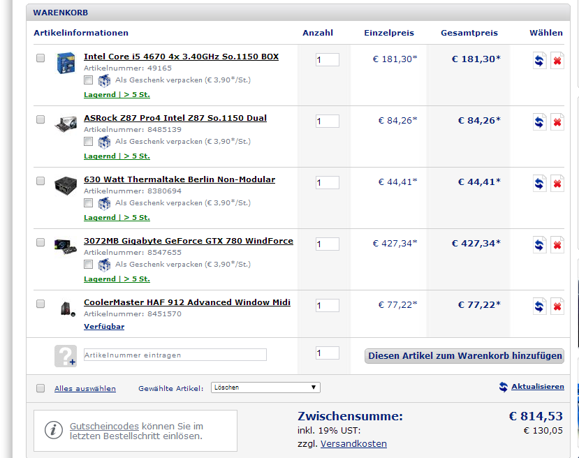Screen dimensions: 579x458
Task: Delete ASRock Z87 Pro4 with red X
Action: 557,121
